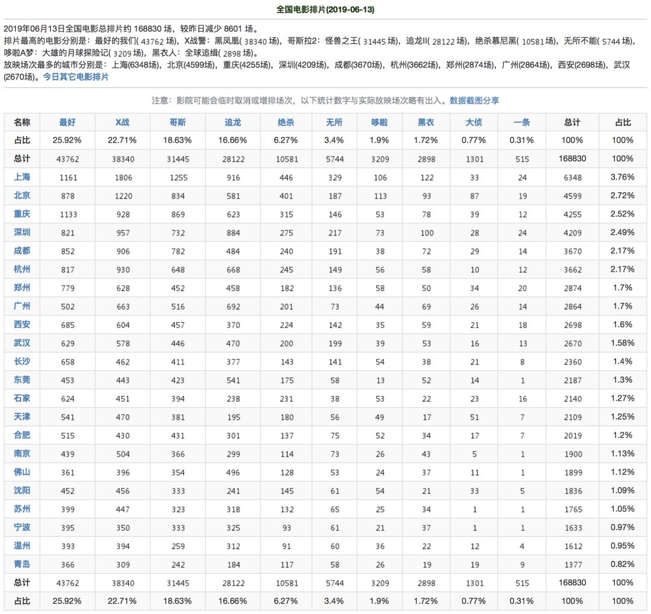Click the 10581 cell in bottom 总计 row
Image resolution: width=651 pixels, height=614 pixels.
click(287, 583)
